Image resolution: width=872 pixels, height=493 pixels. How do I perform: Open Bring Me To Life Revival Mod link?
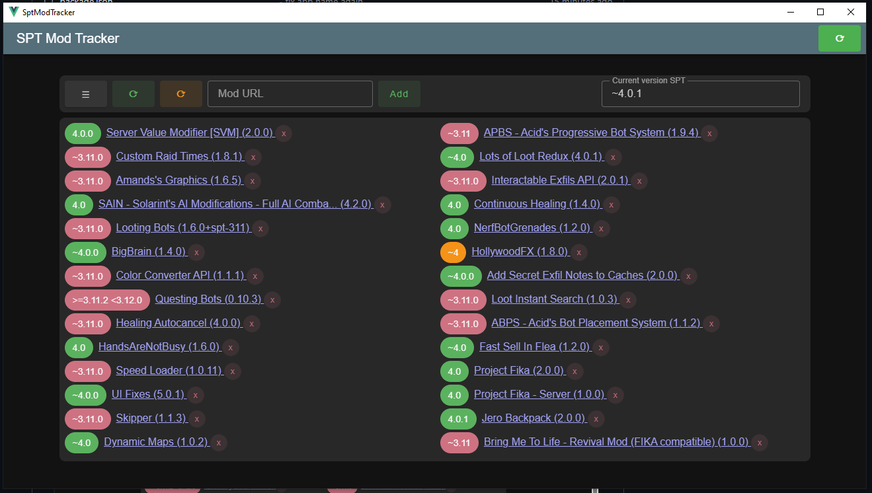[617, 441]
